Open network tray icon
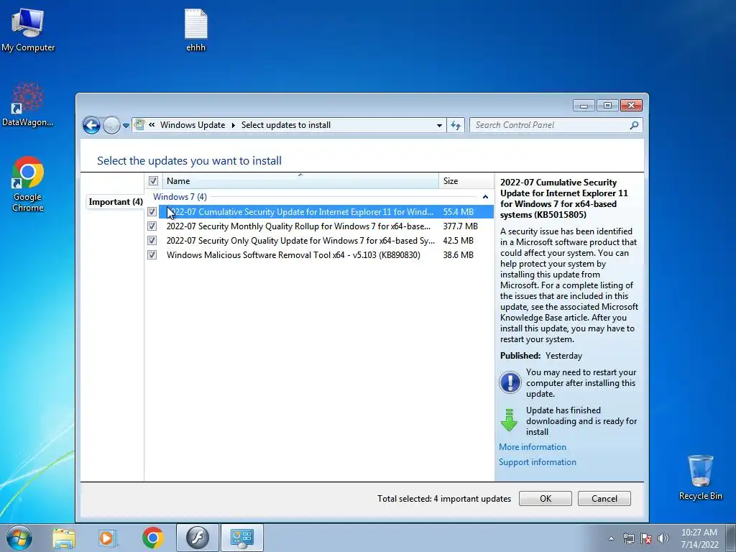 628,538
